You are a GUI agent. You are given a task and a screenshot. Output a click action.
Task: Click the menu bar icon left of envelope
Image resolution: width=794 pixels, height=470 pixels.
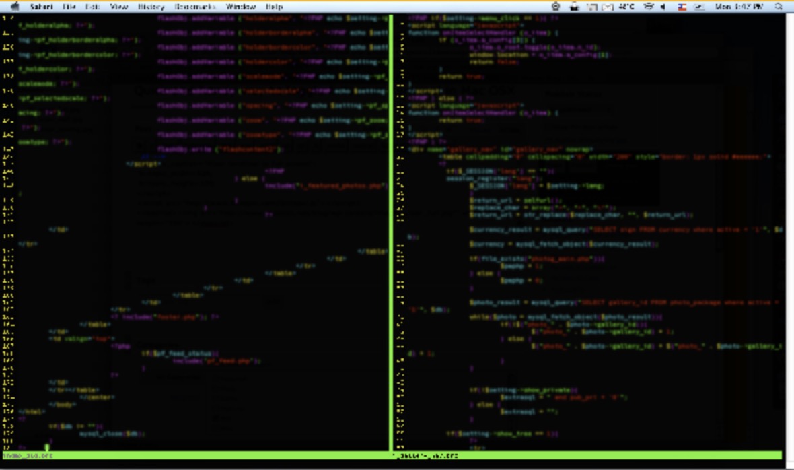click(x=592, y=7)
